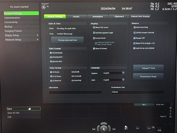Screen dimensions: 177x133
Task: Toggle Activate System Login checkbox
Action: 94,33
